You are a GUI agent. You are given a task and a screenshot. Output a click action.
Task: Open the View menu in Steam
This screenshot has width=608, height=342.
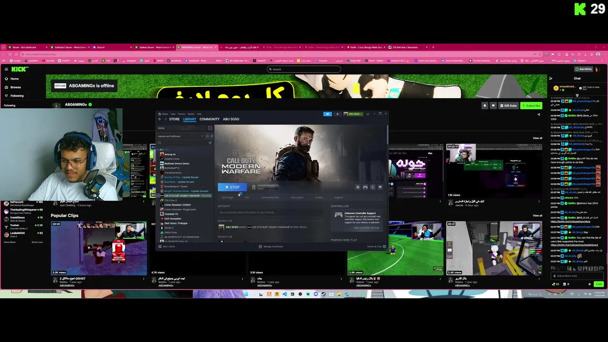[173, 114]
